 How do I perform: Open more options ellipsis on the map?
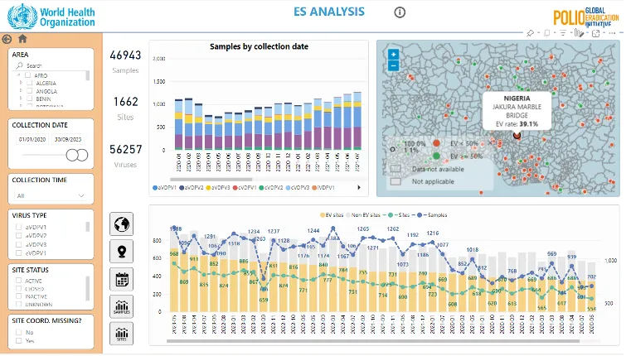(612, 33)
